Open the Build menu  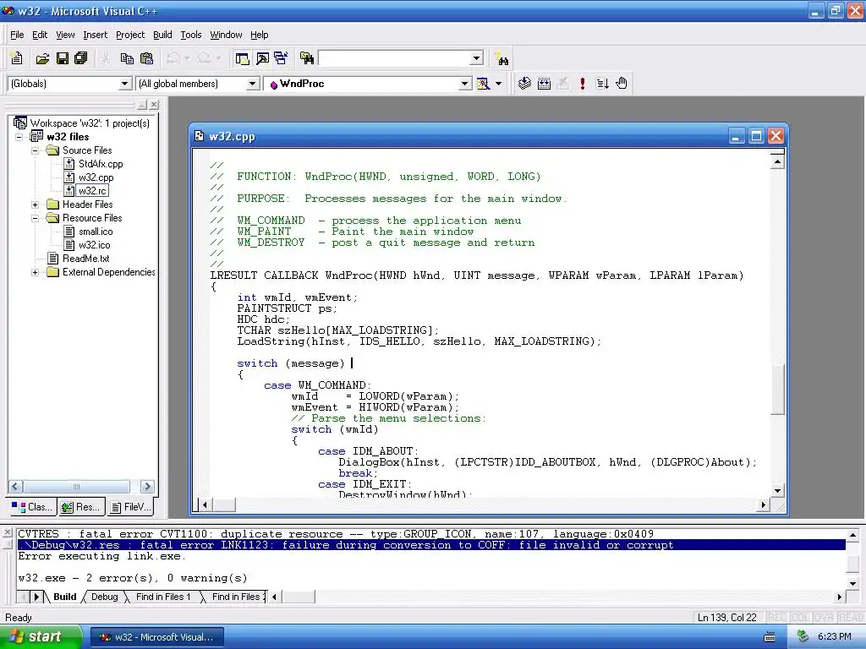pyautogui.click(x=162, y=35)
